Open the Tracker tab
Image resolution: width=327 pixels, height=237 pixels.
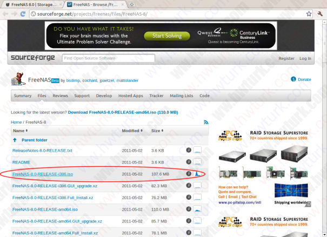[x=156, y=96]
